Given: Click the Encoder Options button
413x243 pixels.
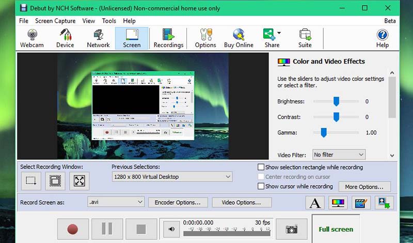Looking at the screenshot, I should coord(178,203).
